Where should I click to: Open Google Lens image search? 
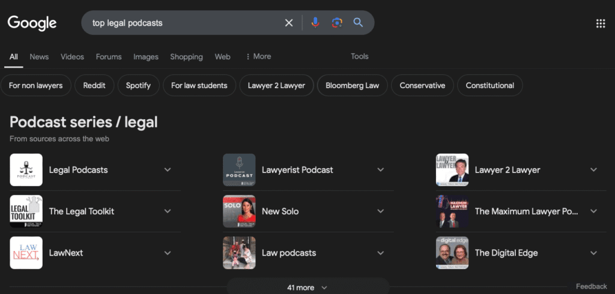pyautogui.click(x=336, y=23)
